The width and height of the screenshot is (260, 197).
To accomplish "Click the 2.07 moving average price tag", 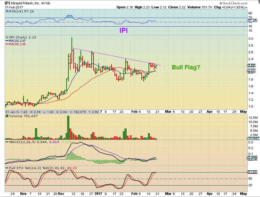I will 251,70.
